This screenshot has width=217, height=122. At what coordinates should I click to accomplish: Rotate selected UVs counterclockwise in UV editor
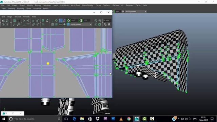[3, 24]
